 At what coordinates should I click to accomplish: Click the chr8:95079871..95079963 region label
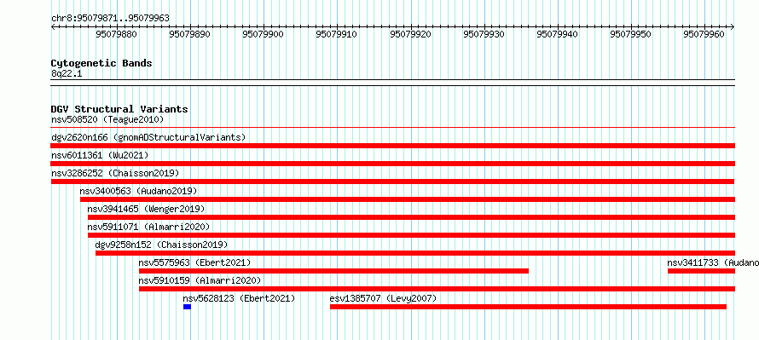click(x=110, y=19)
